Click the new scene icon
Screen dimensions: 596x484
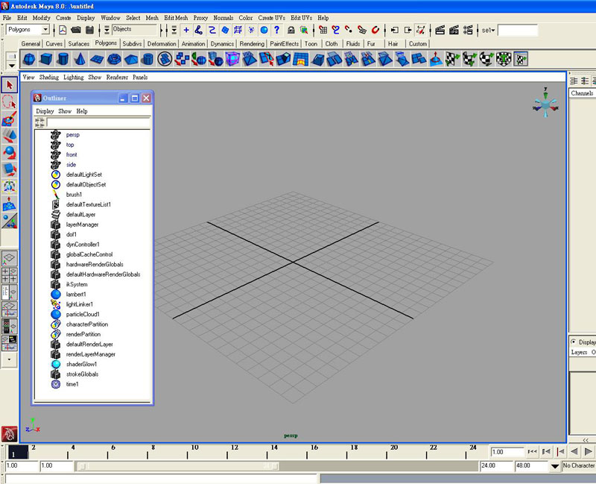(63, 30)
